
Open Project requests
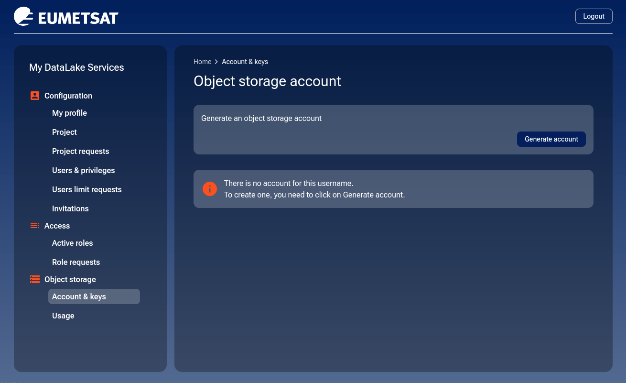coord(80,151)
